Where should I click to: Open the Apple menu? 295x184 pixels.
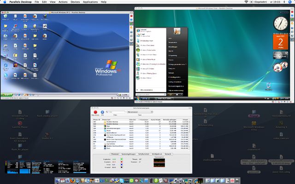[x=5, y=2]
